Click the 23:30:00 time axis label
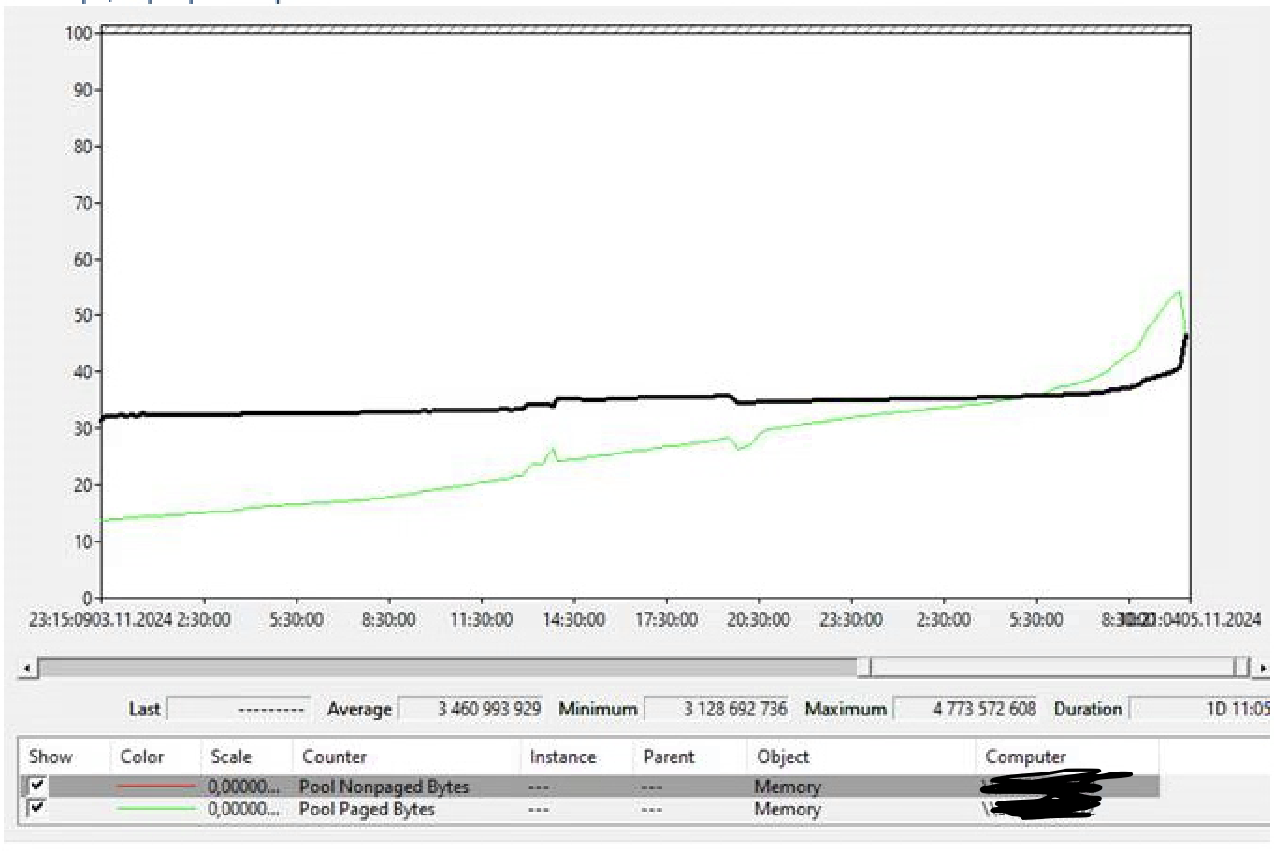 pos(851,619)
